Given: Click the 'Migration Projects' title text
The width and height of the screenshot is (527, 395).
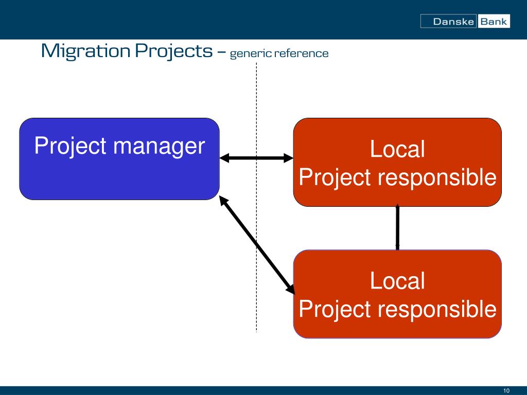Looking at the screenshot, I should [127, 51].
